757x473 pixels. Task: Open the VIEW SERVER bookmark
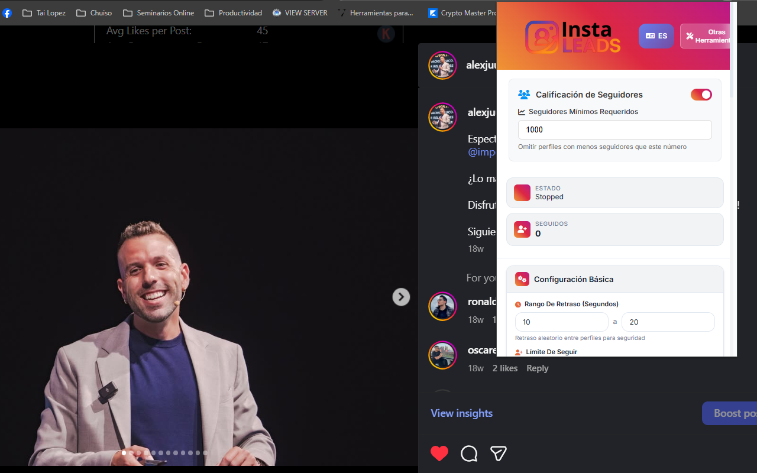pyautogui.click(x=300, y=13)
